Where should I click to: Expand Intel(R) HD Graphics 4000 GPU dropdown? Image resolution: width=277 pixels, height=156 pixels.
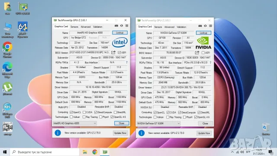[x=75, y=123]
